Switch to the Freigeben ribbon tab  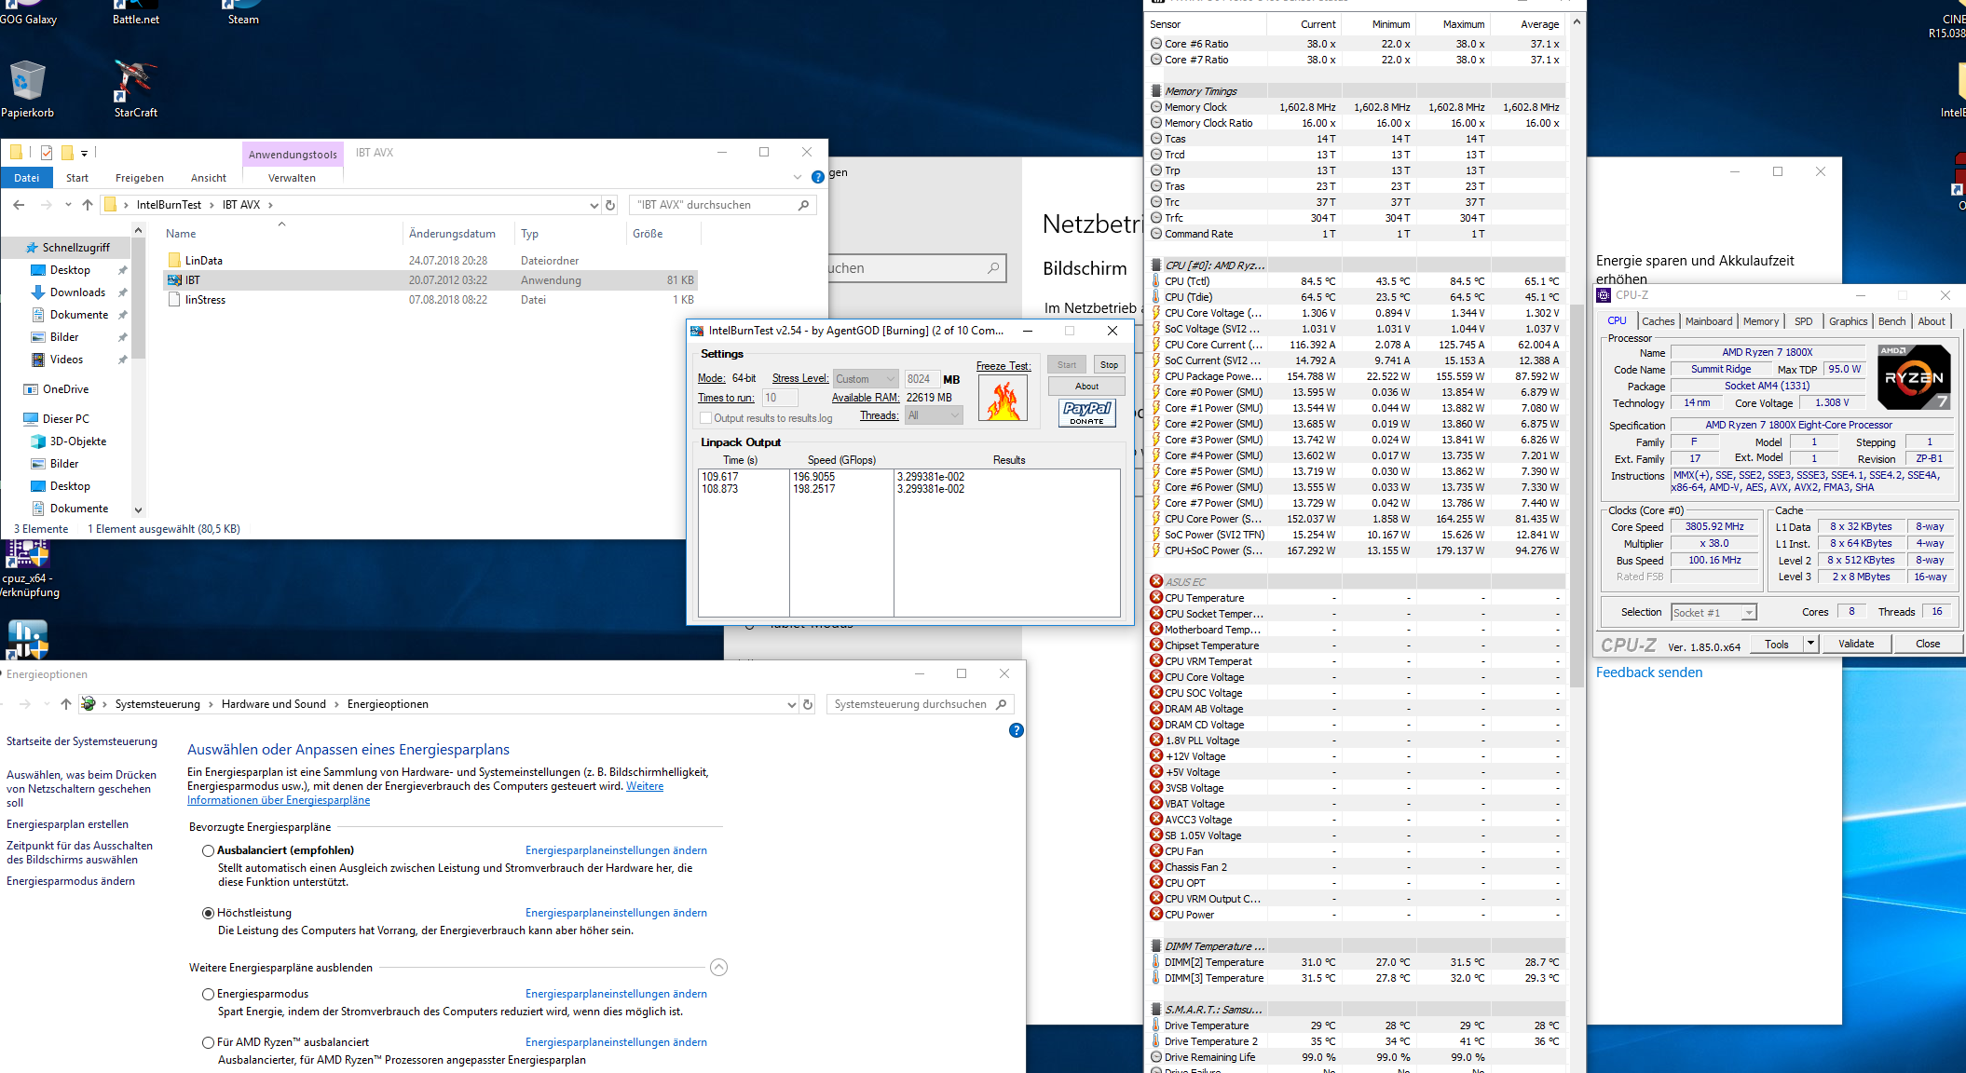coord(139,178)
